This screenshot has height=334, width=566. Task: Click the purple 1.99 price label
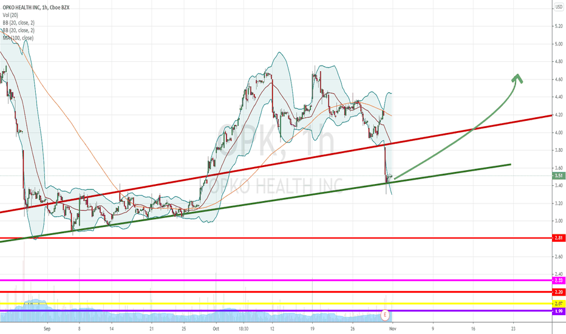tap(559, 311)
